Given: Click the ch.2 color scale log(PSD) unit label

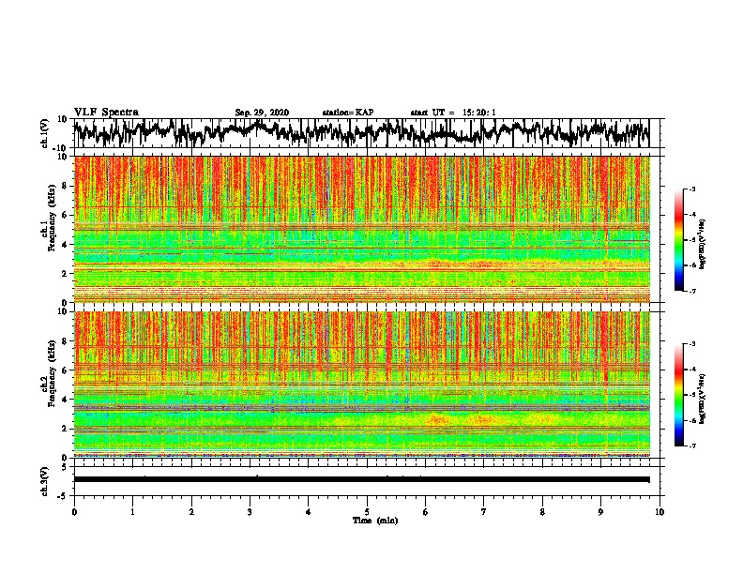Looking at the screenshot, I should point(703,399).
